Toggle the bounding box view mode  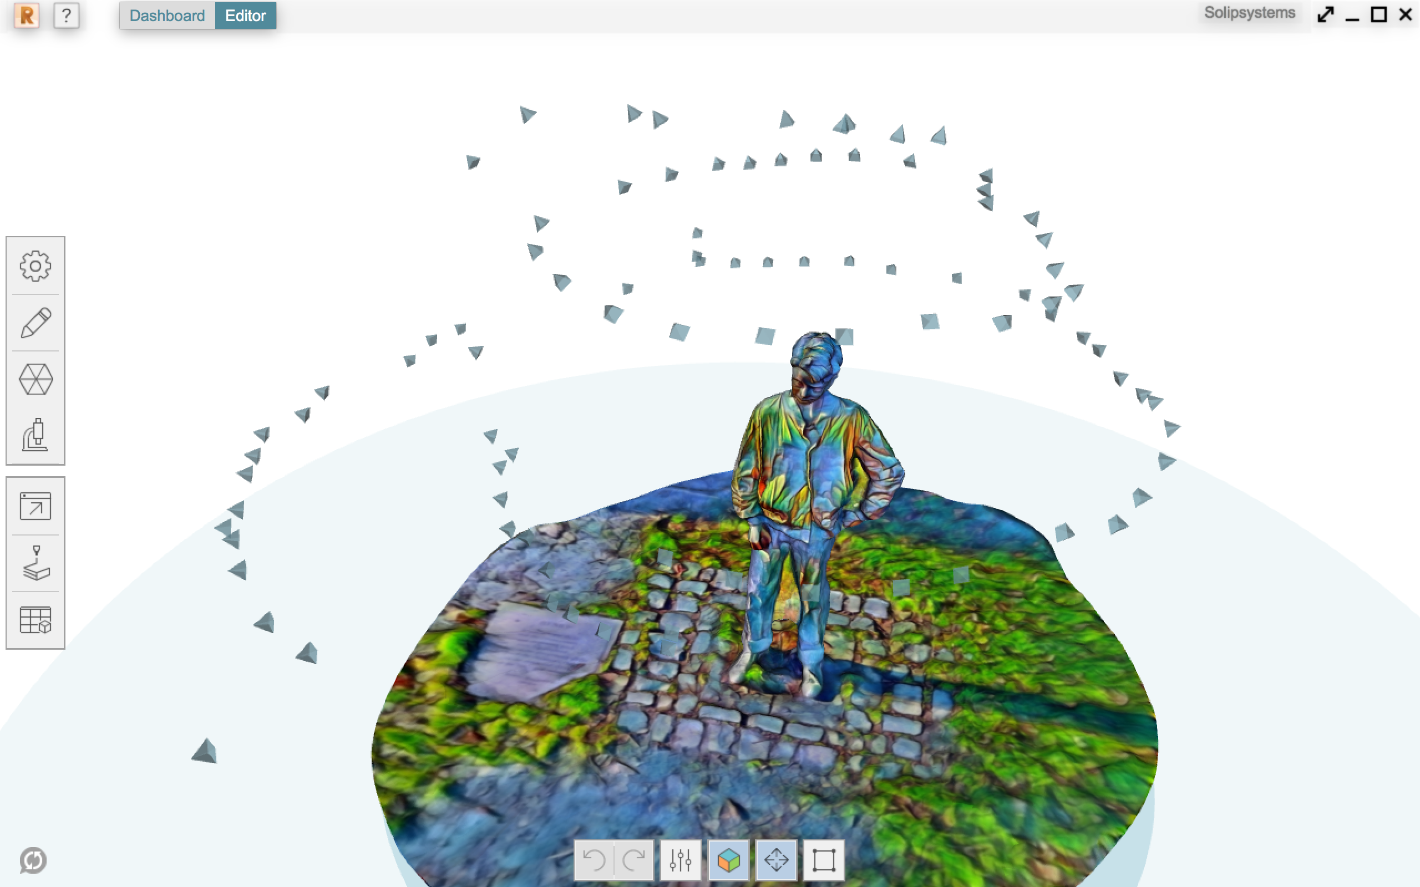click(823, 858)
